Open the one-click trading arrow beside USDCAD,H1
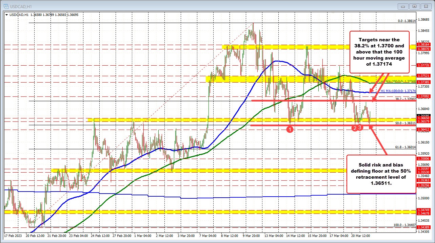 pos(7,15)
